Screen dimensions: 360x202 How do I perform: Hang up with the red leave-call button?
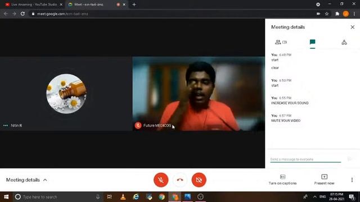[x=180, y=180]
